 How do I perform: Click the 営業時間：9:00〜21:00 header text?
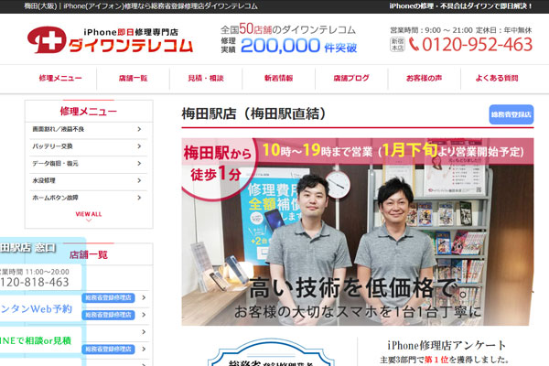(x=431, y=30)
